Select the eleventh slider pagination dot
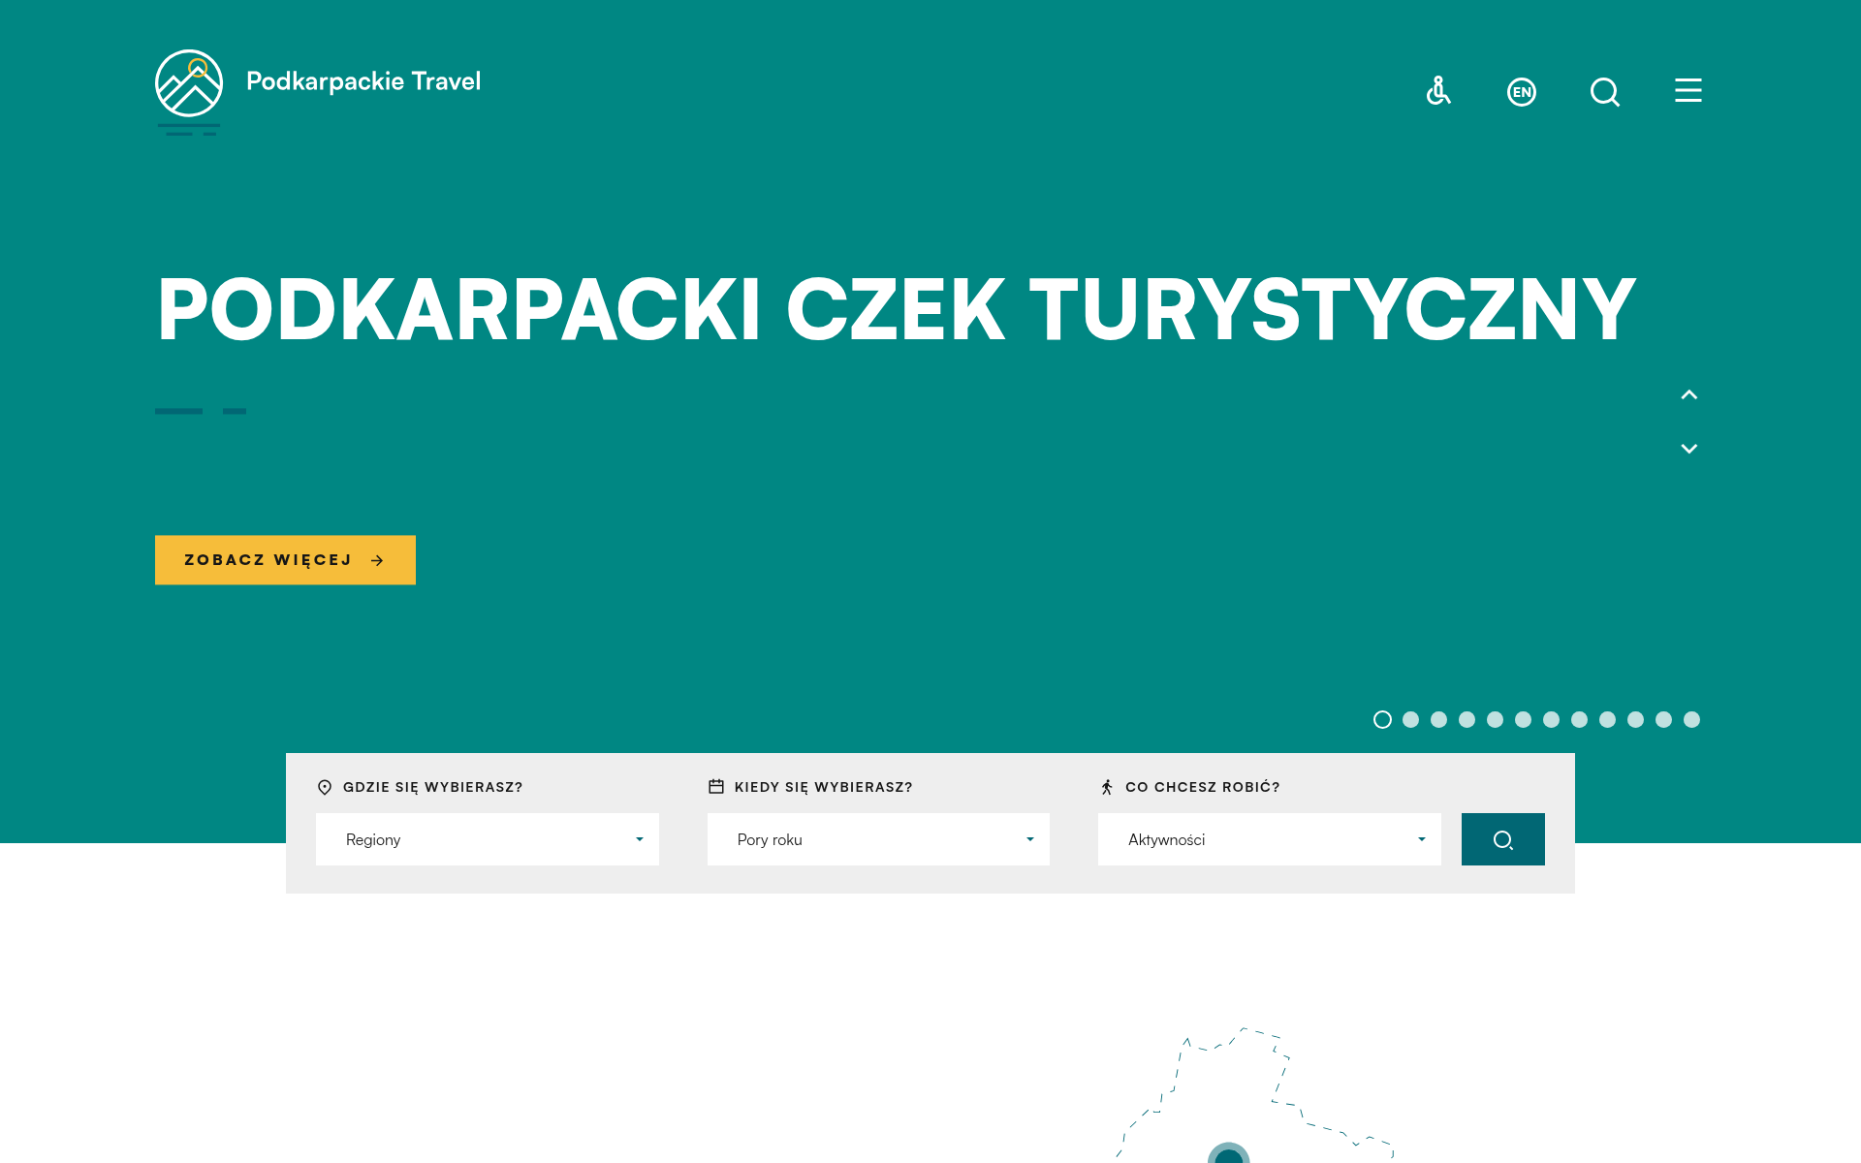This screenshot has height=1163, width=1861. [x=1664, y=719]
